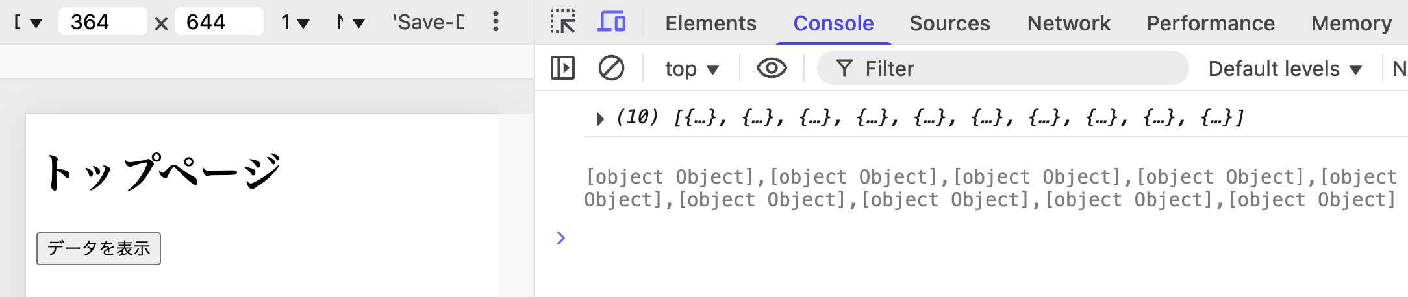Click the filter funnel icon
The height and width of the screenshot is (297, 1408).
(844, 68)
